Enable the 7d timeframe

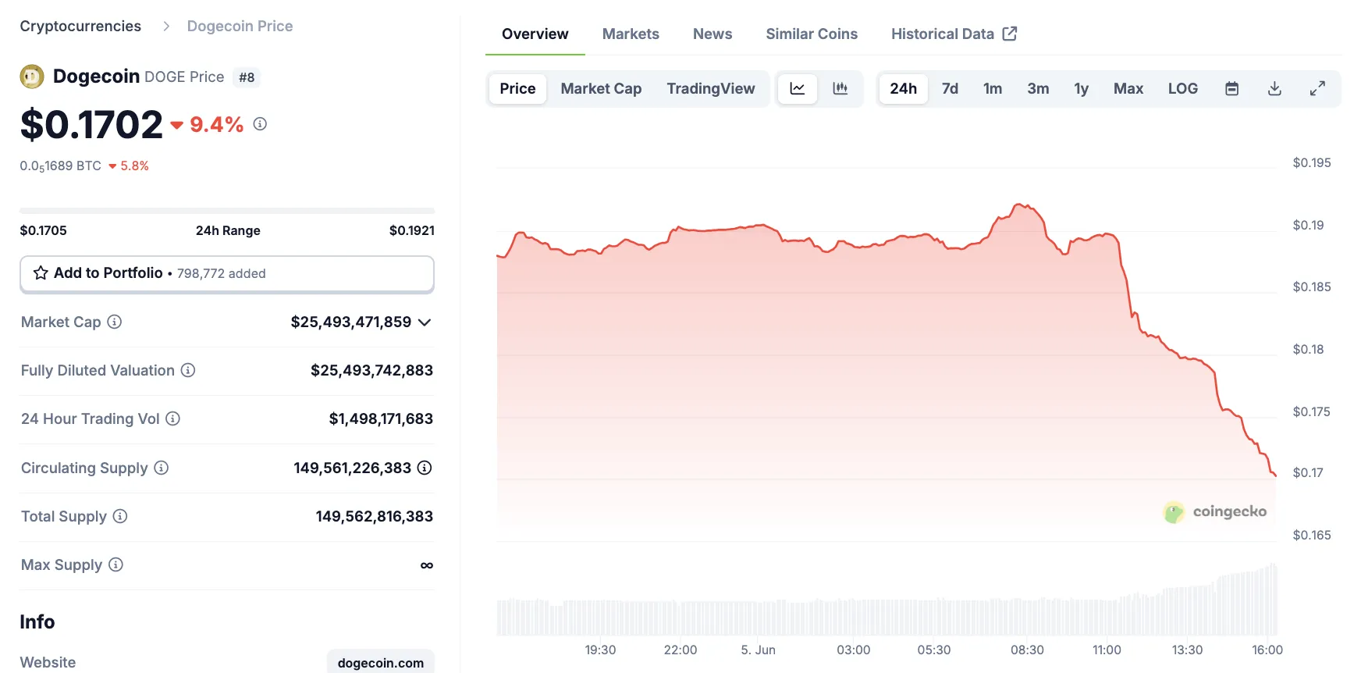pyautogui.click(x=950, y=88)
